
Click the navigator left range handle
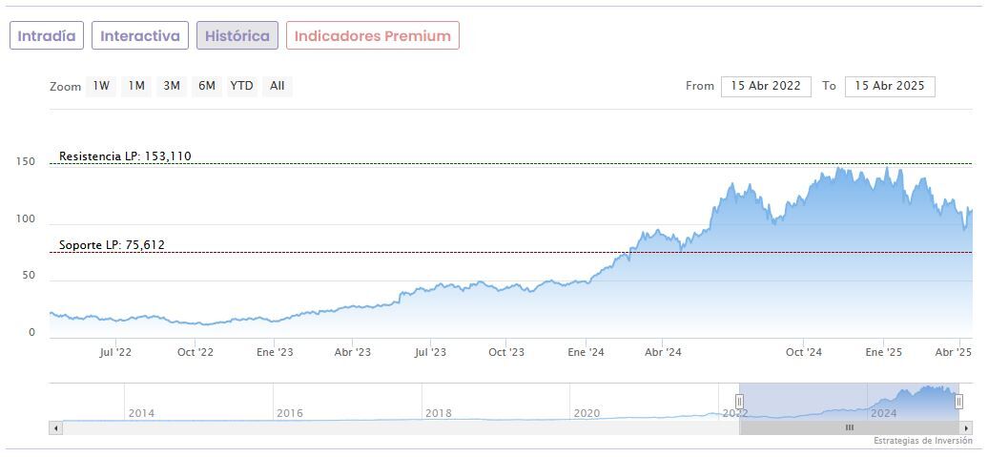pyautogui.click(x=739, y=402)
